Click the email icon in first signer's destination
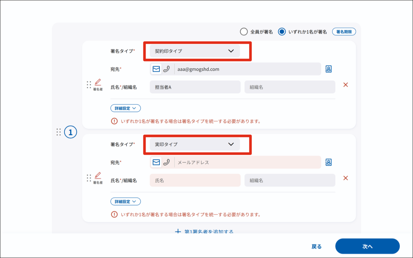Screen dimensions: 413x258 (156, 69)
